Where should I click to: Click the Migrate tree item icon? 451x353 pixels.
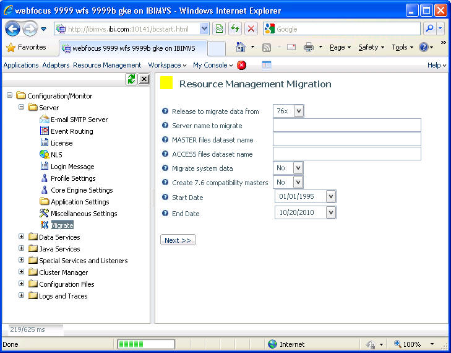44,225
